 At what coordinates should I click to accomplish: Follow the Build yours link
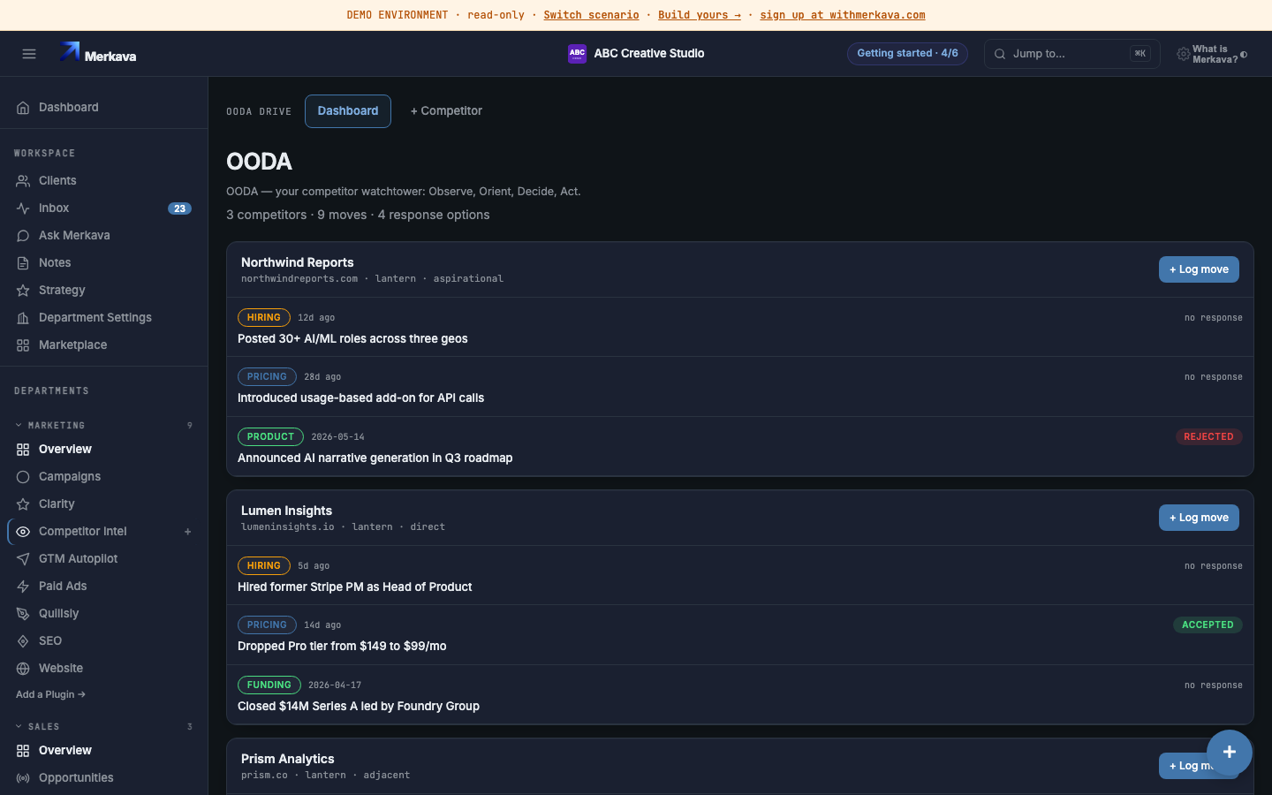(x=700, y=15)
